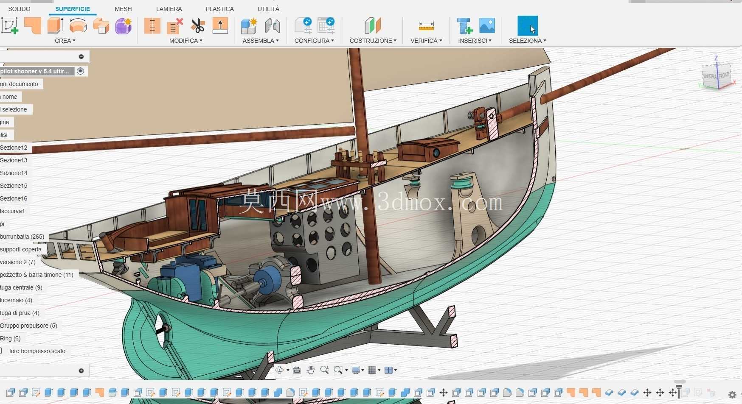Click the Stitch tool in MODIFICA group
The height and width of the screenshot is (404, 742).
pyautogui.click(x=152, y=26)
